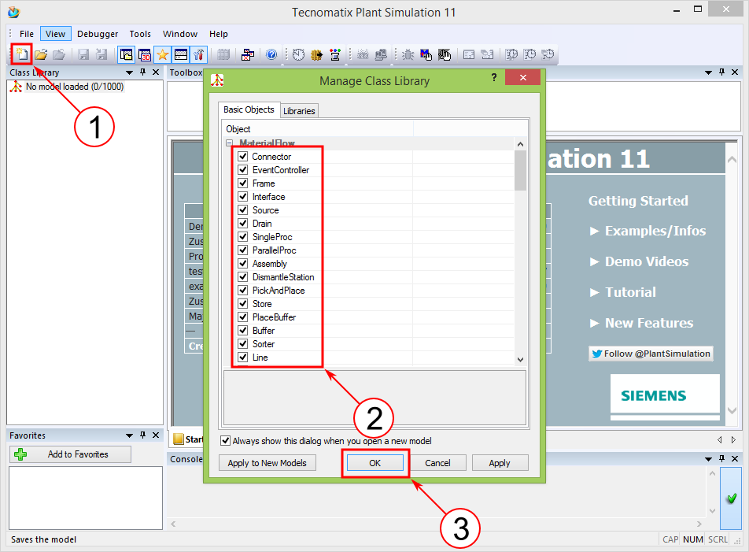Click the object list scrollbar thumb
749x552 pixels.
coord(520,170)
